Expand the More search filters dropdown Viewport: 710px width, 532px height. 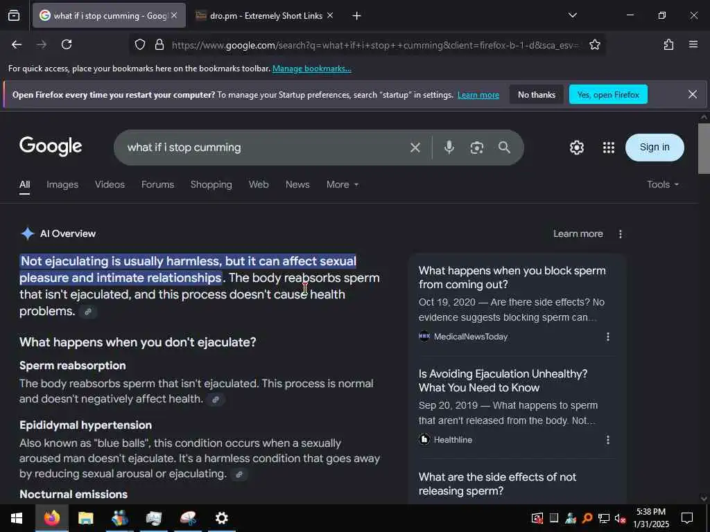tap(343, 184)
